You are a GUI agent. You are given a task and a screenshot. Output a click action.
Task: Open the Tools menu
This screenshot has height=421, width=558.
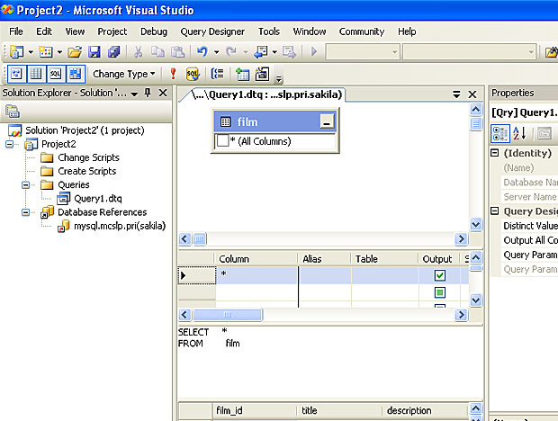click(269, 31)
